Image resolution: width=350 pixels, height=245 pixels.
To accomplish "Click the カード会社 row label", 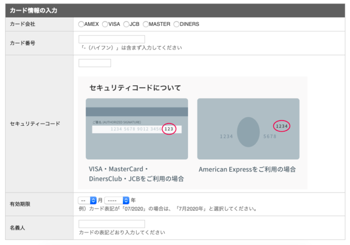I will coord(22,24).
